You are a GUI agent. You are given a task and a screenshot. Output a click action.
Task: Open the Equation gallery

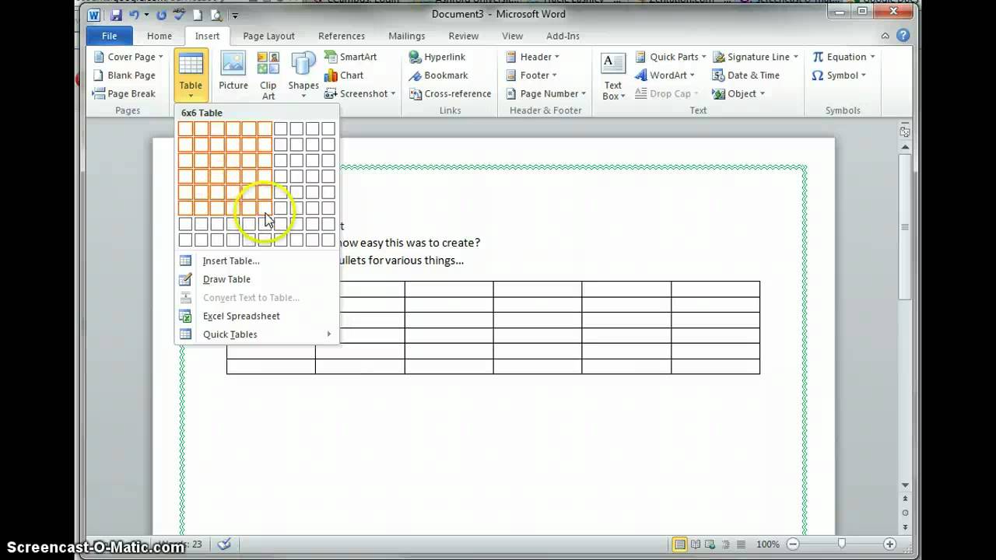844,57
